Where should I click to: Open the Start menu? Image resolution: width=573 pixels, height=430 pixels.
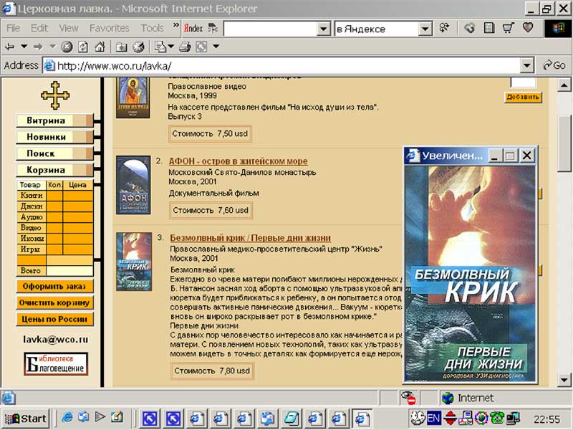tap(25, 419)
